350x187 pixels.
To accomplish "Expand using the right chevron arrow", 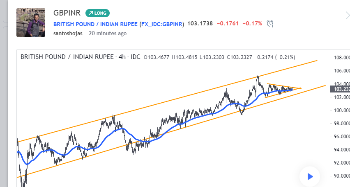I will tap(347, 16).
